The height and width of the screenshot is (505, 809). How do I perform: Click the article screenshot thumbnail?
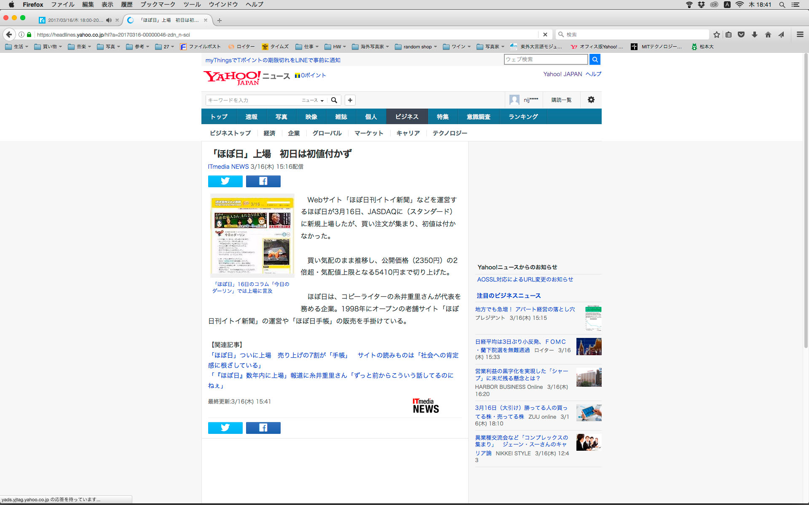pyautogui.click(x=252, y=235)
